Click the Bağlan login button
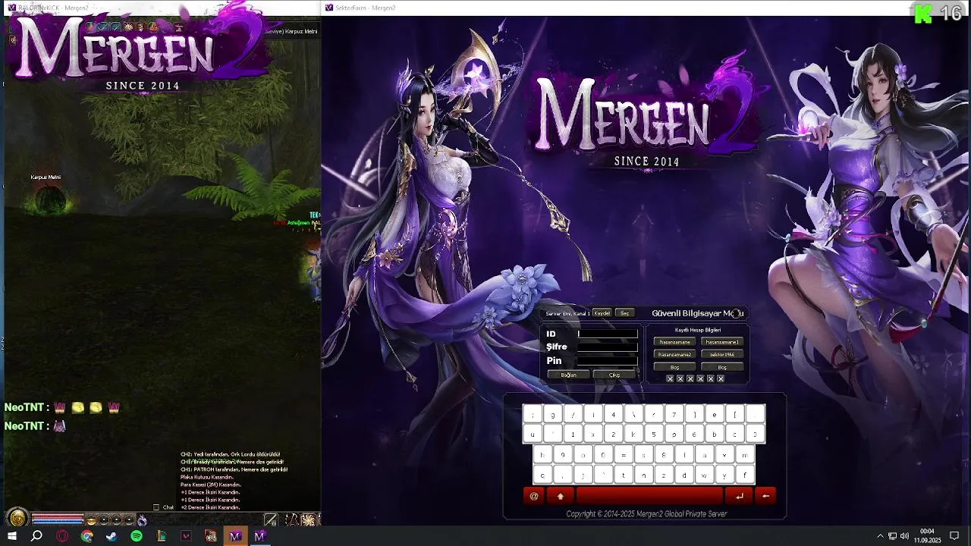971x546 pixels. (x=569, y=375)
